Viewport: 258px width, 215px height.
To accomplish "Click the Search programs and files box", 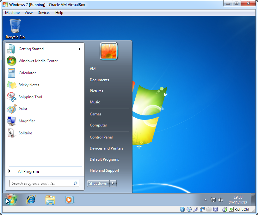I will tap(41, 183).
